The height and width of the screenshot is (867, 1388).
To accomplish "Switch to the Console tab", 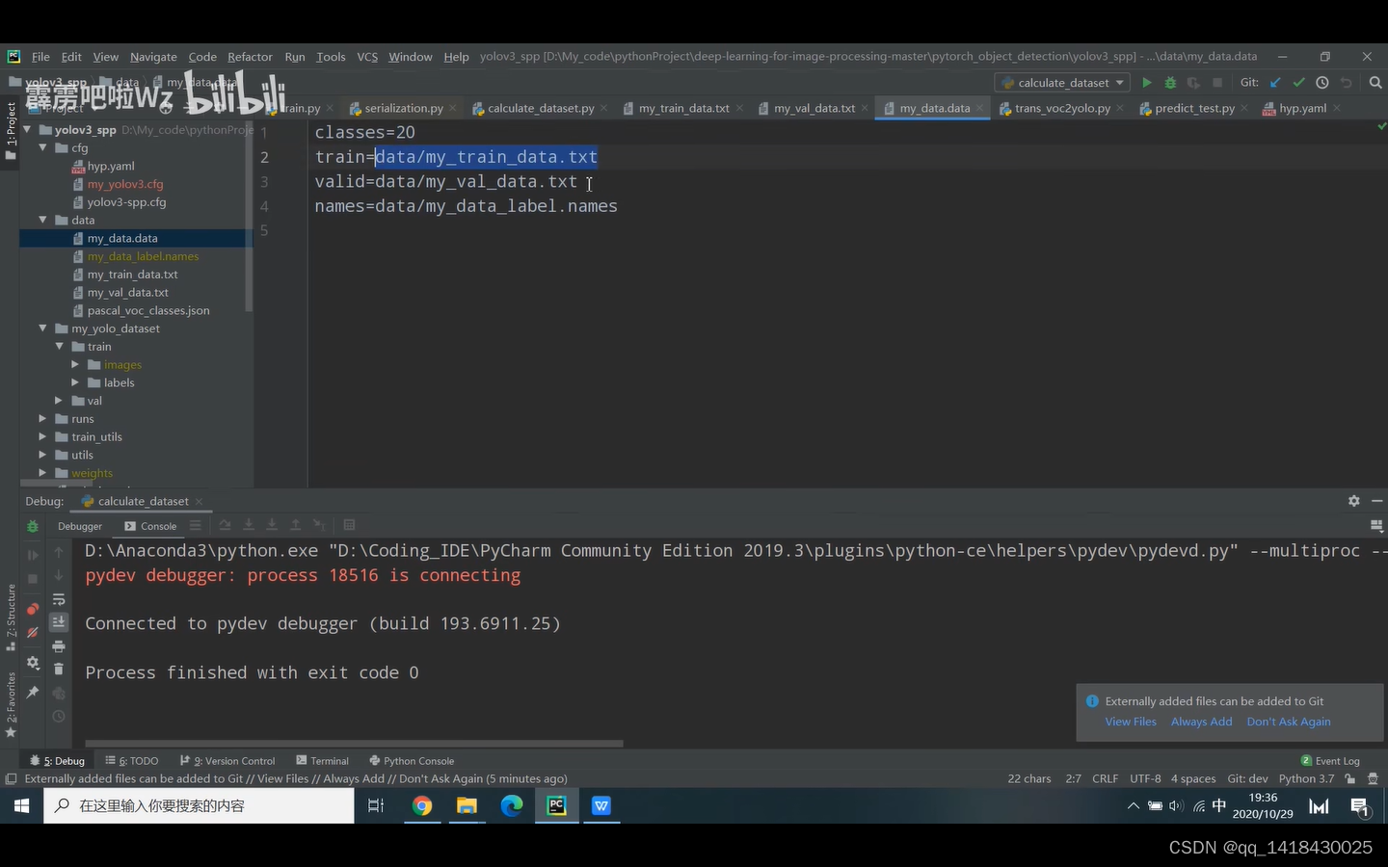I will coord(150,526).
